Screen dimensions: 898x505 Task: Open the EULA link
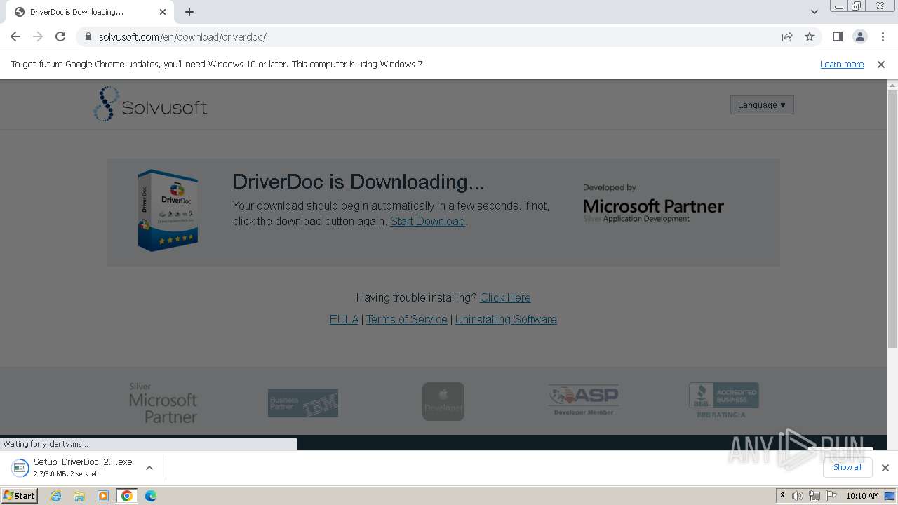click(x=344, y=319)
